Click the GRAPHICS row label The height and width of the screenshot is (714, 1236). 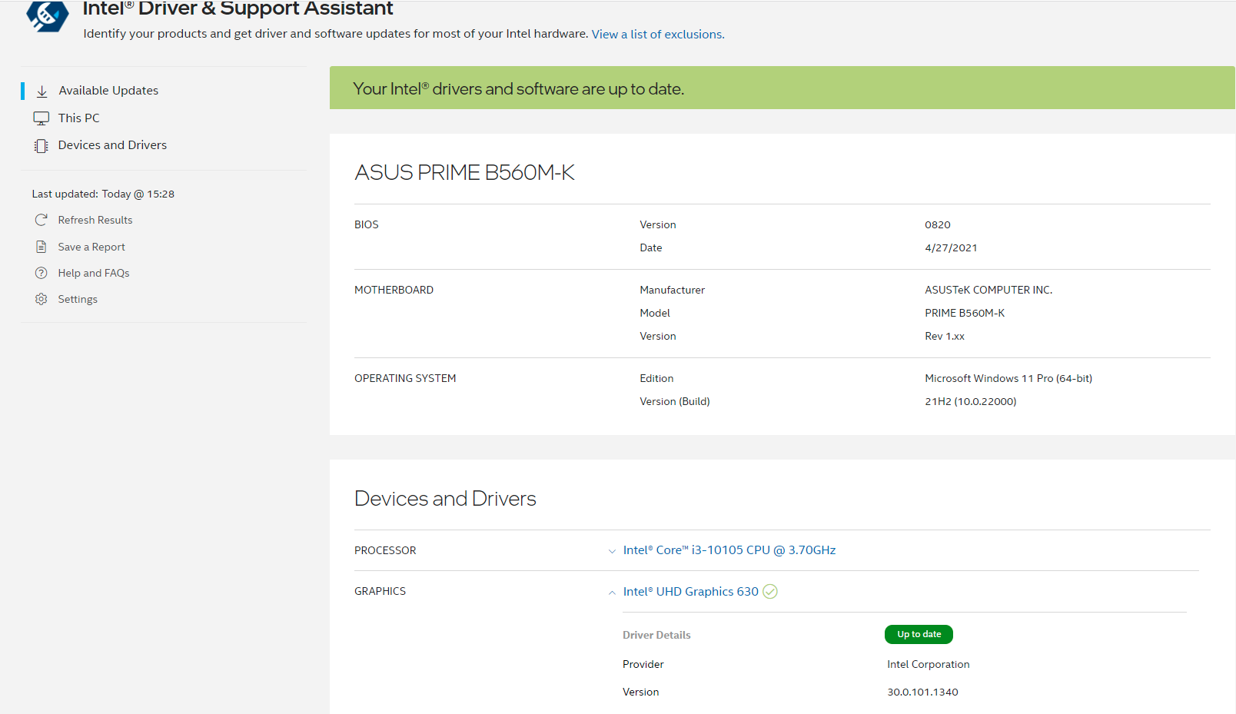380,592
